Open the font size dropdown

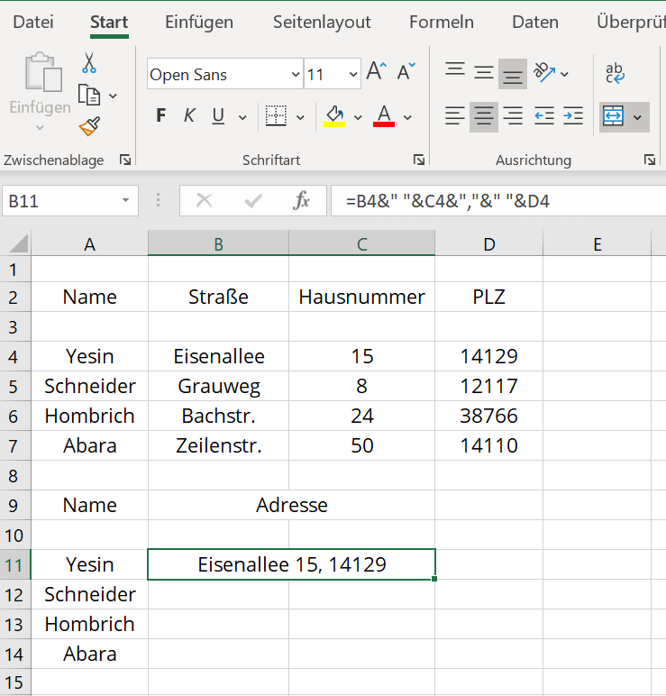click(x=353, y=74)
